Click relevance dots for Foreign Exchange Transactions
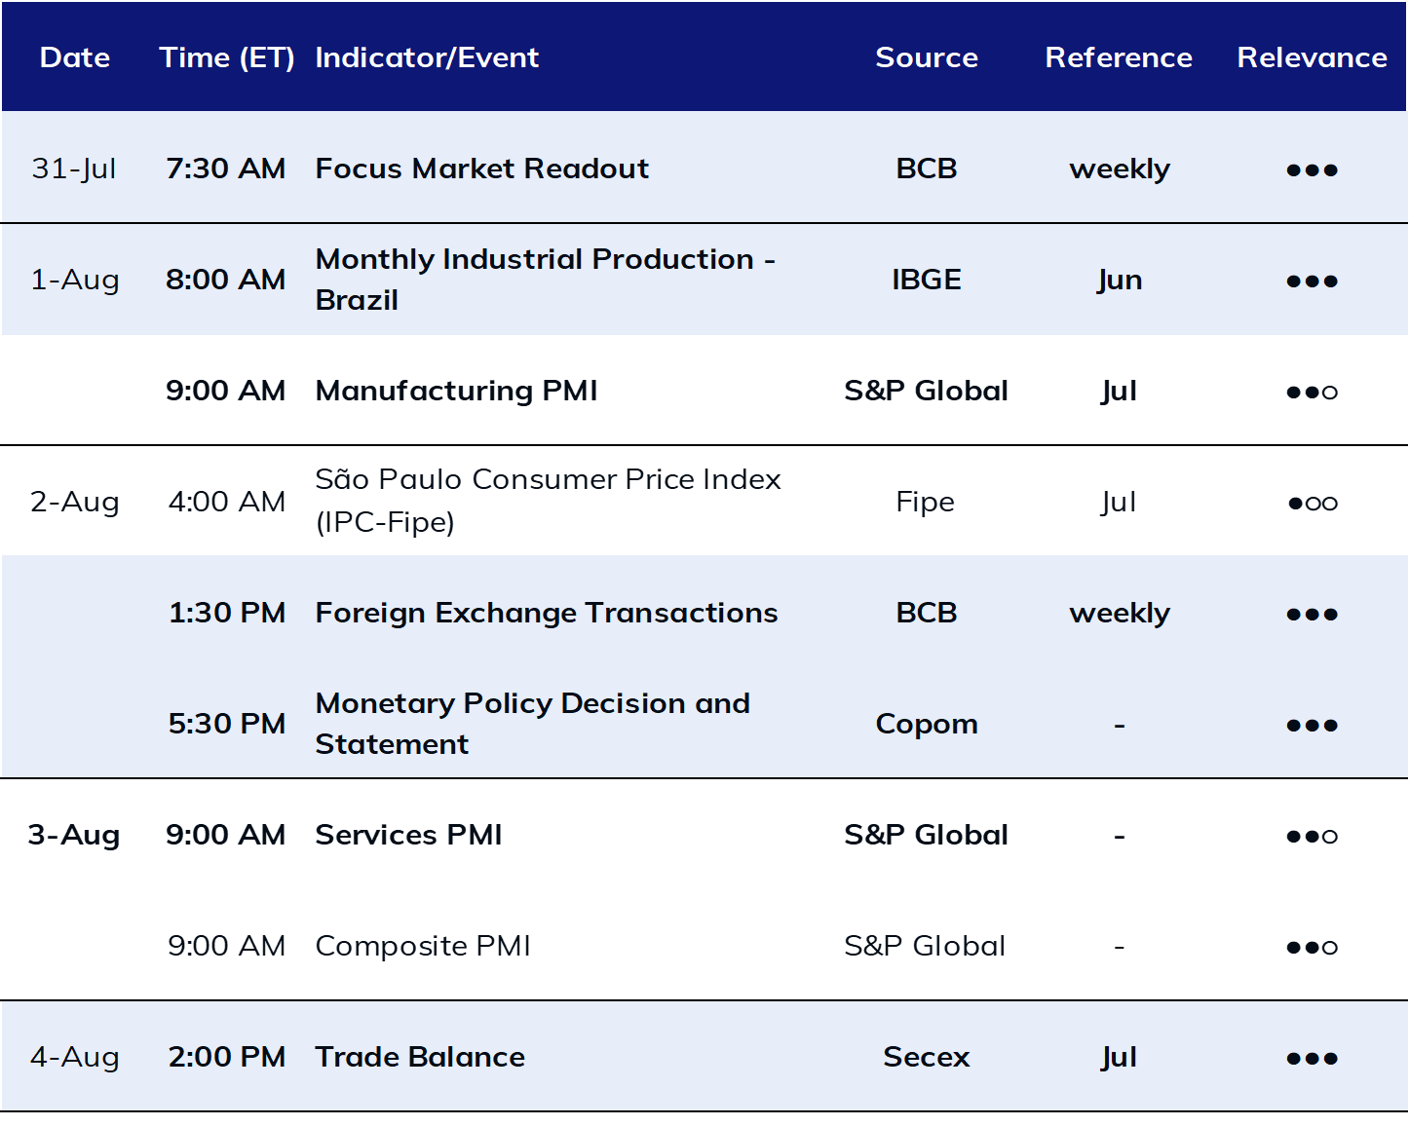Screen dimensions: 1409x1126 (x=1312, y=614)
